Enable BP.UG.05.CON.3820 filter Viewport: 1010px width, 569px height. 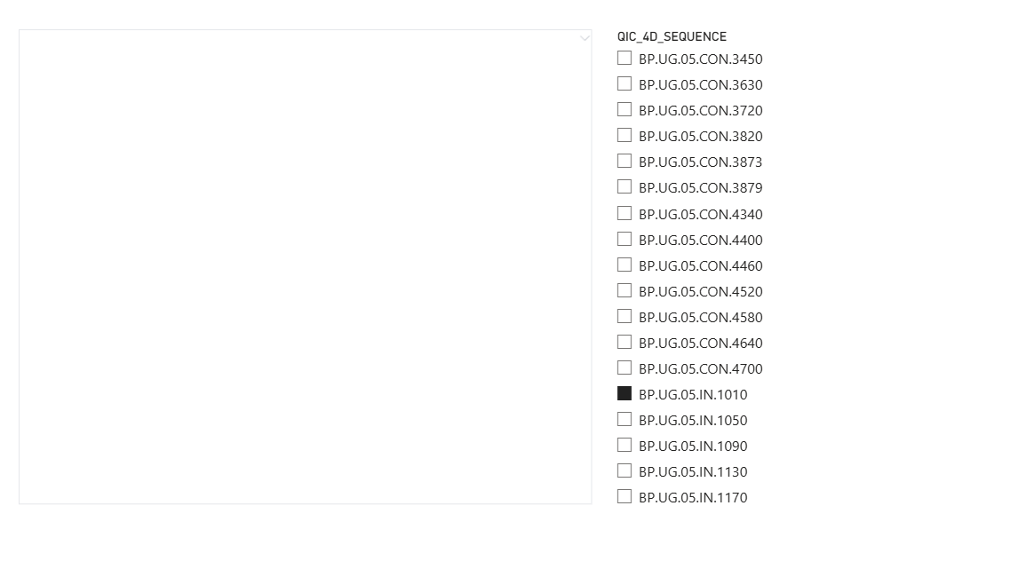click(x=624, y=135)
